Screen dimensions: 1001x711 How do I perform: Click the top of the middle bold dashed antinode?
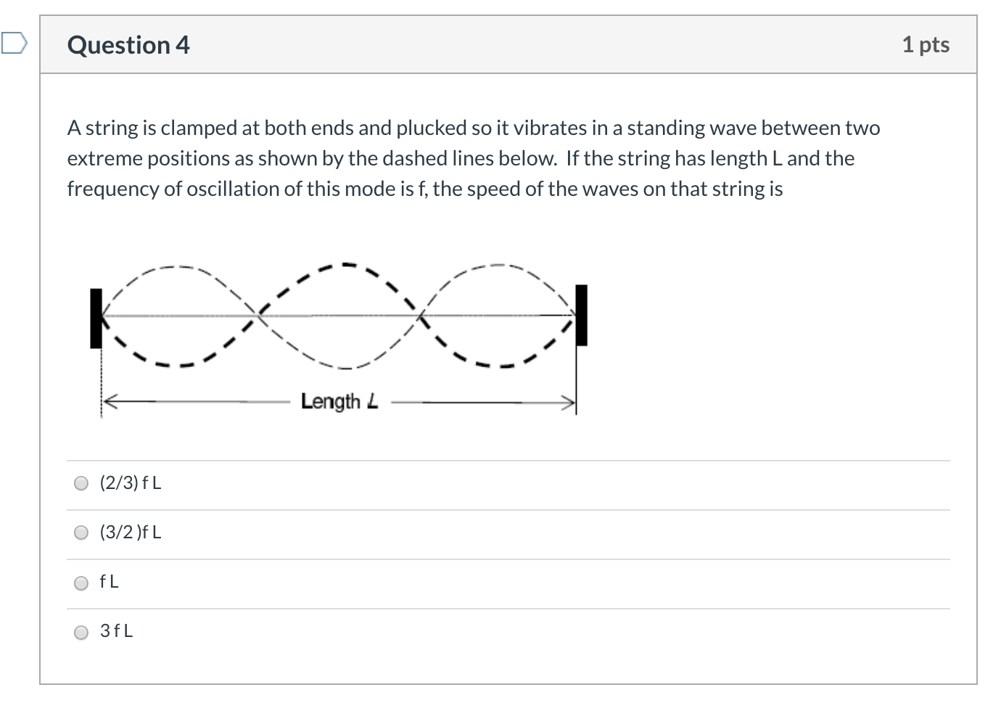(x=347, y=265)
